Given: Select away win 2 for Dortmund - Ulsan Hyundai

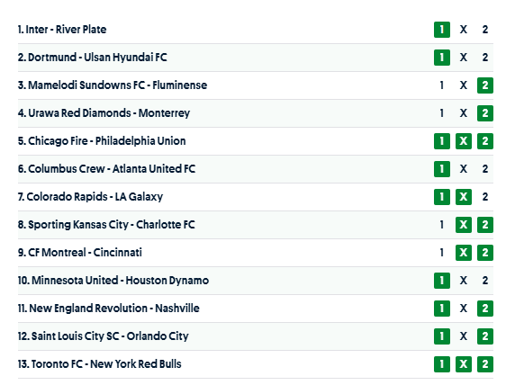Looking at the screenshot, I should pyautogui.click(x=485, y=58).
